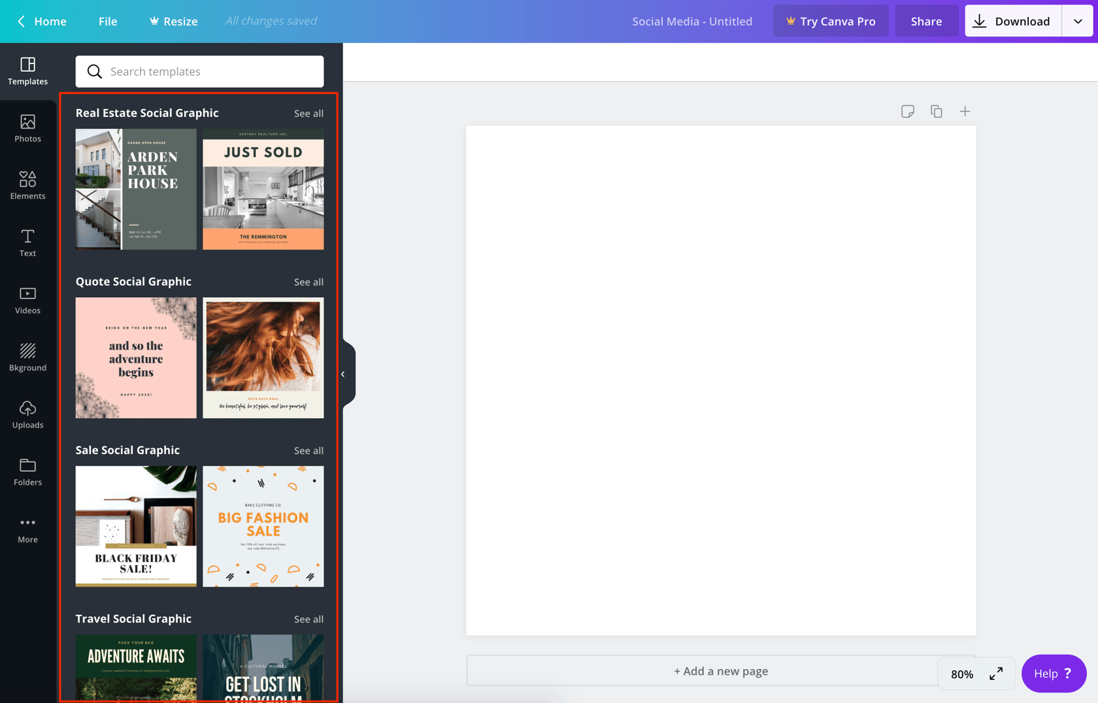Collapse the templates side panel

(x=343, y=374)
